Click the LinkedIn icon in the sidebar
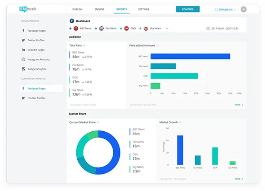 pyautogui.click(x=23, y=49)
